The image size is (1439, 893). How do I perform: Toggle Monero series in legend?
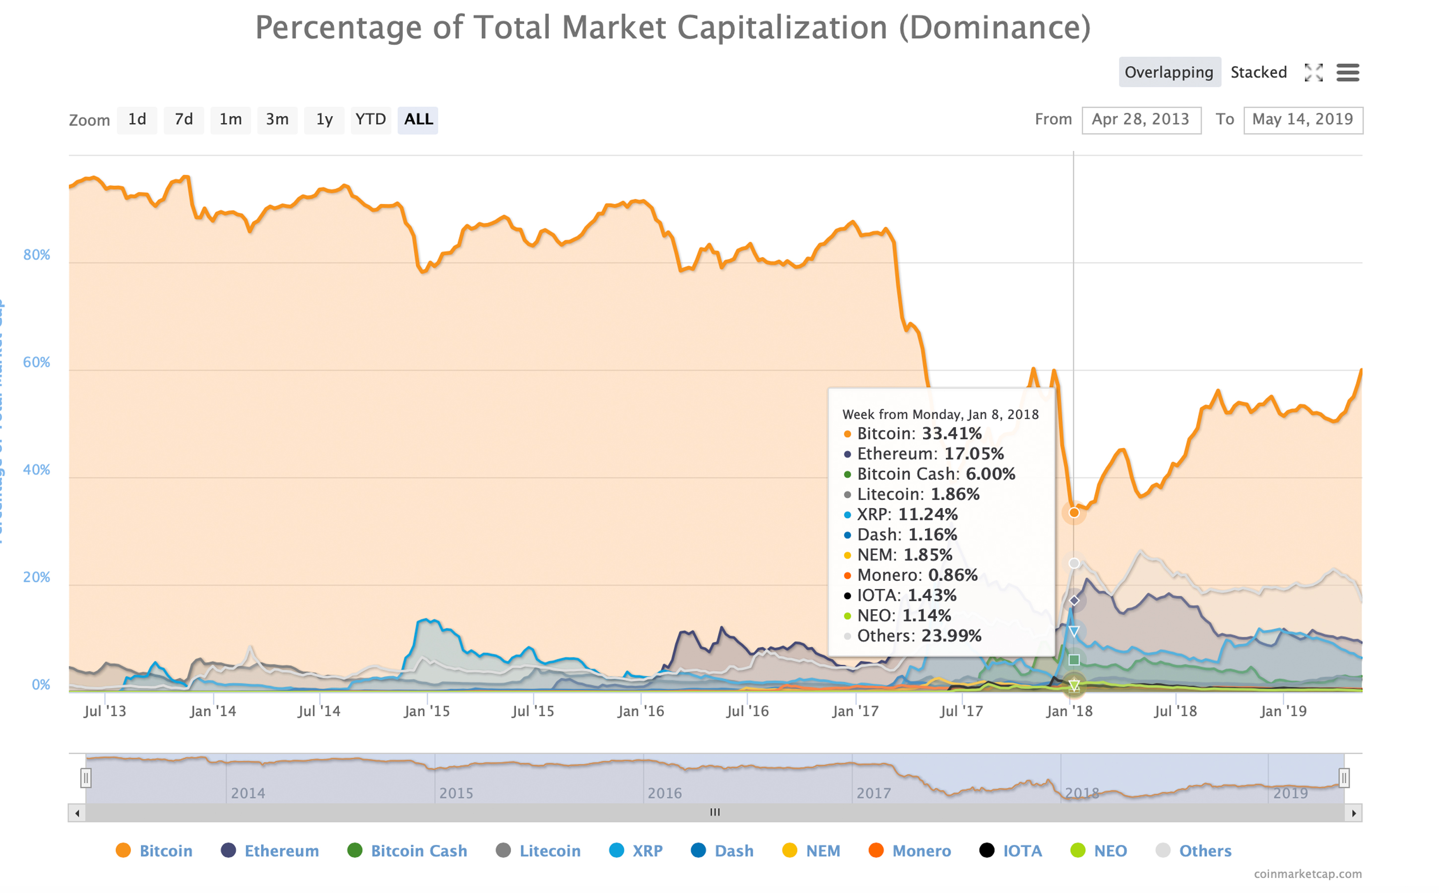click(x=911, y=850)
